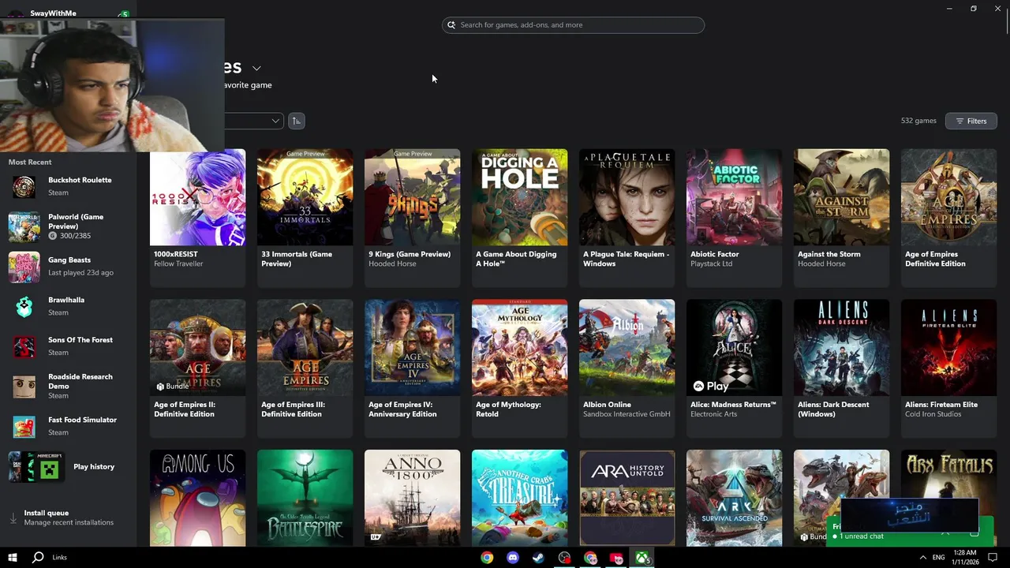The height and width of the screenshot is (568, 1010).
Task: Open Roadside Research Demo entry
Action: click(x=68, y=387)
